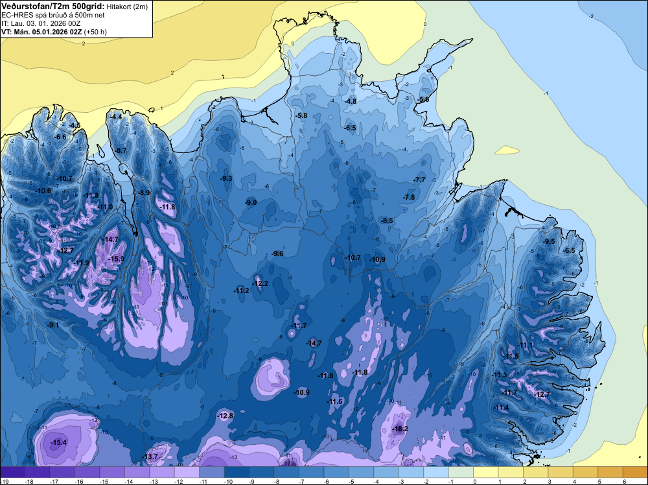Click the -11.9 temperature label
Image resolution: width=648 pixels, height=485 pixels.
(x=82, y=263)
